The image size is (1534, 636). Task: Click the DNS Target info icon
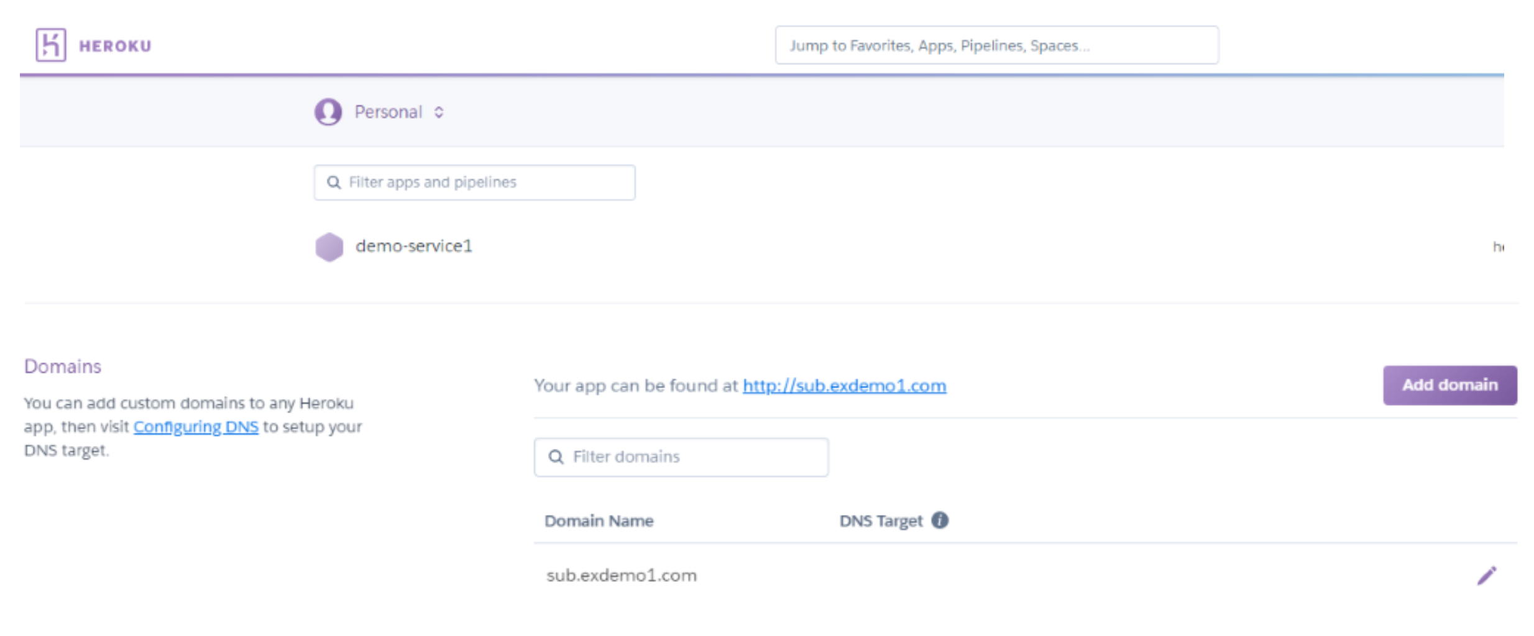point(940,520)
